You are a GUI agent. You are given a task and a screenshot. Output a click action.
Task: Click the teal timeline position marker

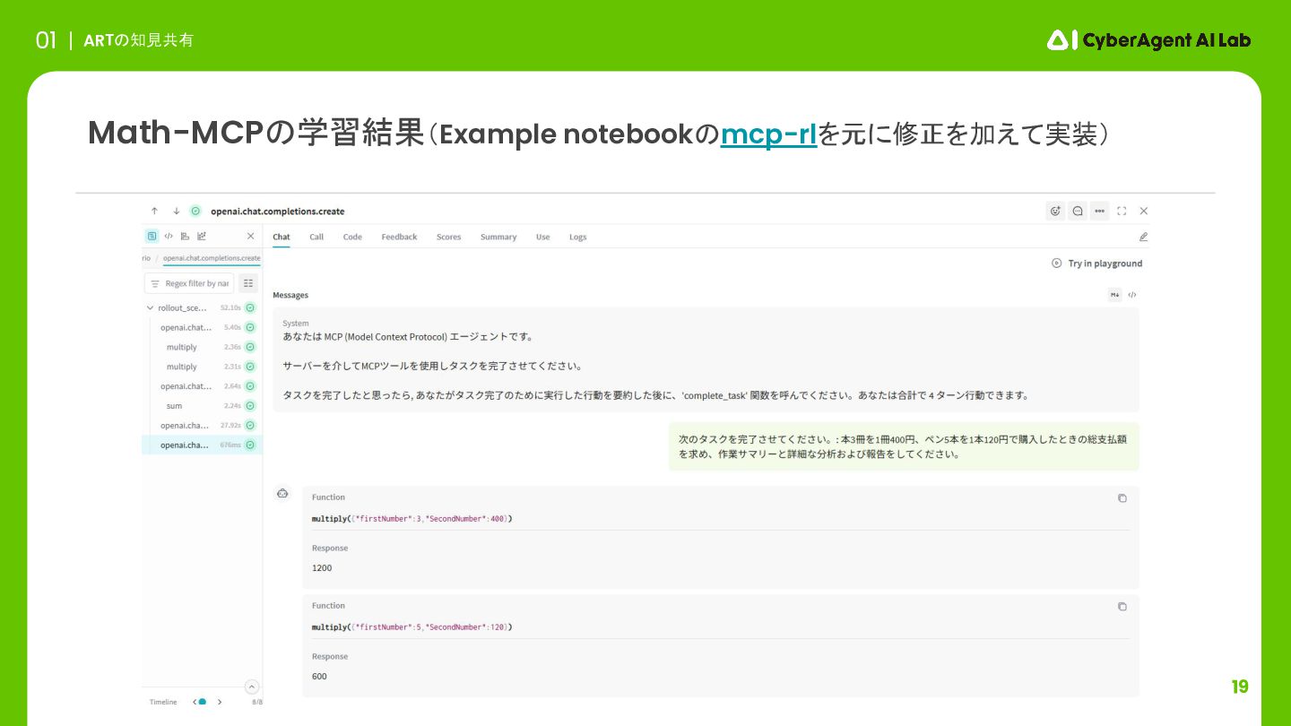[203, 702]
